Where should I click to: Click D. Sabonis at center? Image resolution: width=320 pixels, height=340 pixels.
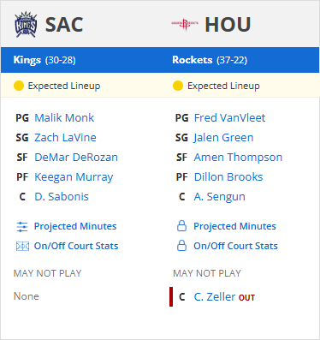pos(62,197)
